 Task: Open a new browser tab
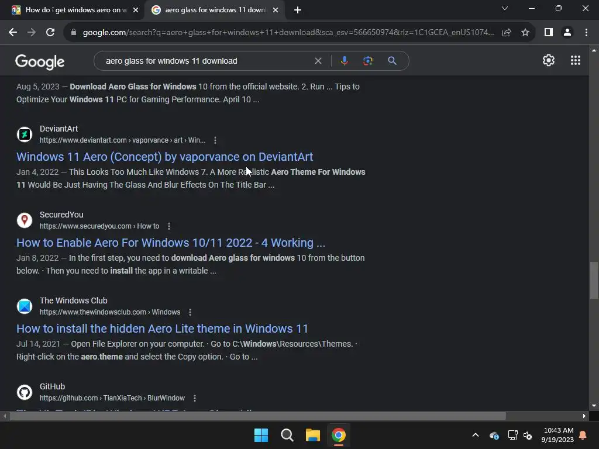[298, 10]
